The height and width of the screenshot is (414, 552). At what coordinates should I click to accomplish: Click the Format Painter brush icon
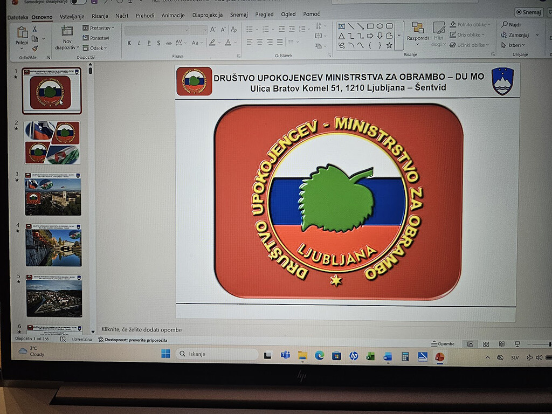tap(34, 49)
